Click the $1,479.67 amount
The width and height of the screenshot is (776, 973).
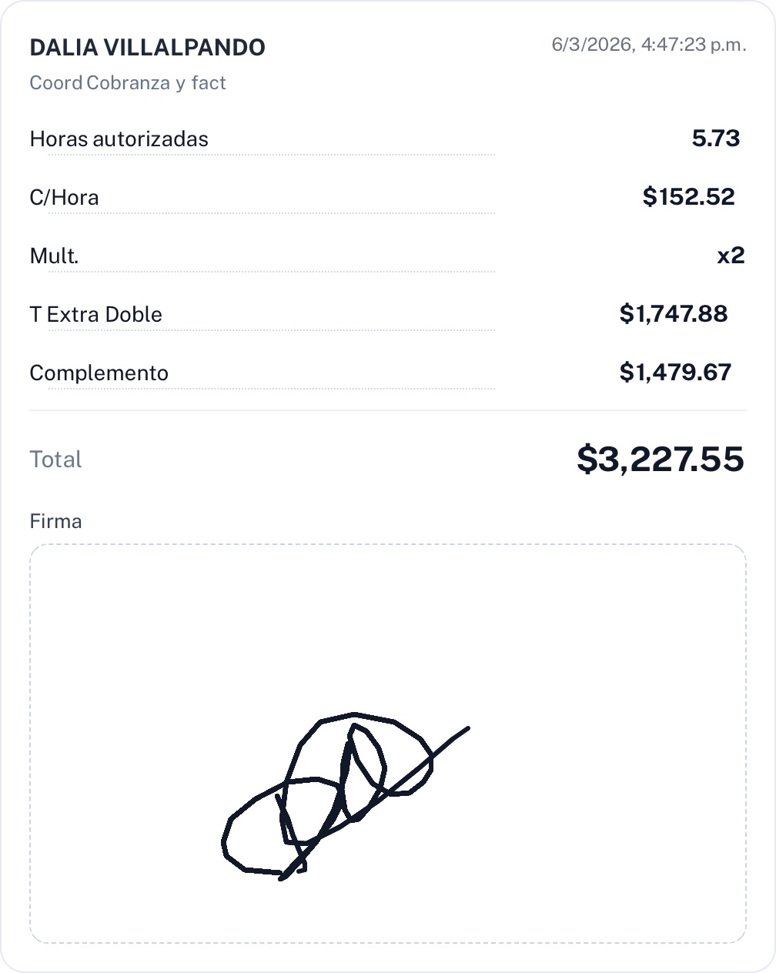coord(675,373)
